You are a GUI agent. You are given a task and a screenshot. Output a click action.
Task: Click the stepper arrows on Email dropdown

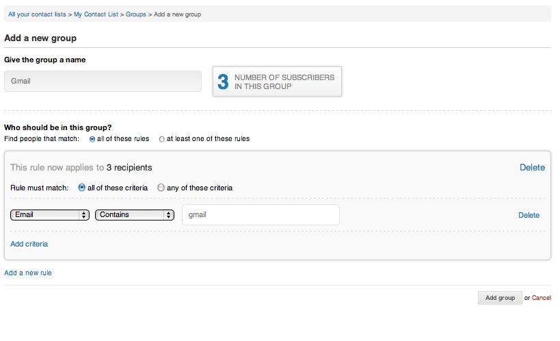pyautogui.click(x=83, y=215)
